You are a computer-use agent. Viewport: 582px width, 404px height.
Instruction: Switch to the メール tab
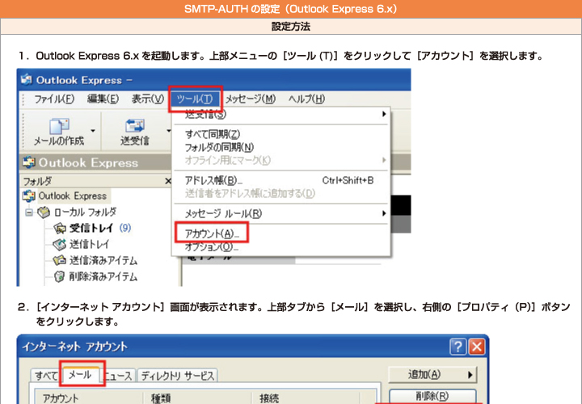tap(81, 375)
